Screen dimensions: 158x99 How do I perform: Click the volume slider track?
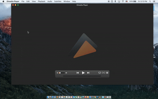pos(62,73)
